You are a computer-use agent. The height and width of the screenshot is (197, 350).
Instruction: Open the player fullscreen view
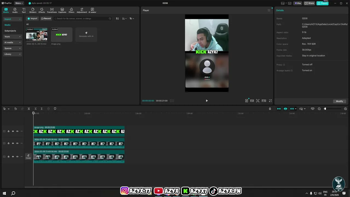(x=270, y=101)
